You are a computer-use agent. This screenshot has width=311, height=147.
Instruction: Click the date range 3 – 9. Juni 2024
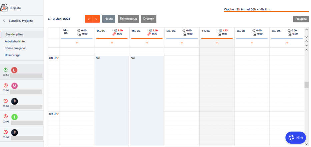pyautogui.click(x=59, y=19)
